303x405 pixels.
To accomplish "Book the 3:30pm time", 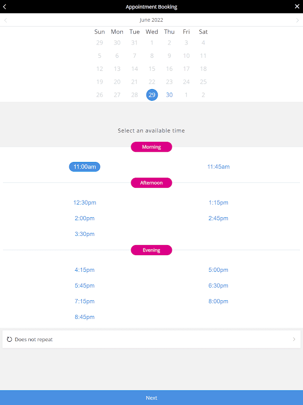I will click(x=84, y=234).
